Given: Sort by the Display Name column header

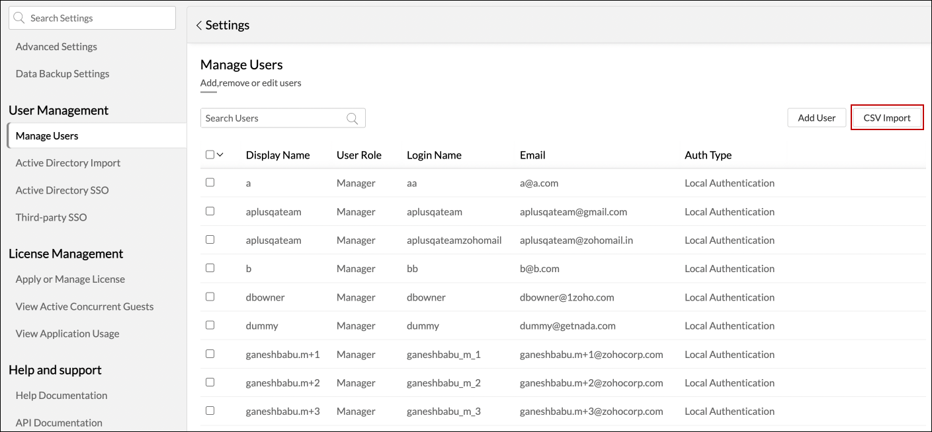Looking at the screenshot, I should click(x=278, y=155).
